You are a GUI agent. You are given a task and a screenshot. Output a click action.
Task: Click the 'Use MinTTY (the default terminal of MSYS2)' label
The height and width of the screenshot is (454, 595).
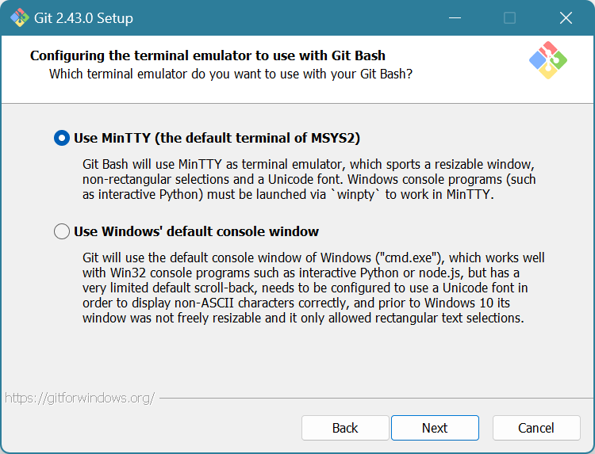click(x=217, y=138)
